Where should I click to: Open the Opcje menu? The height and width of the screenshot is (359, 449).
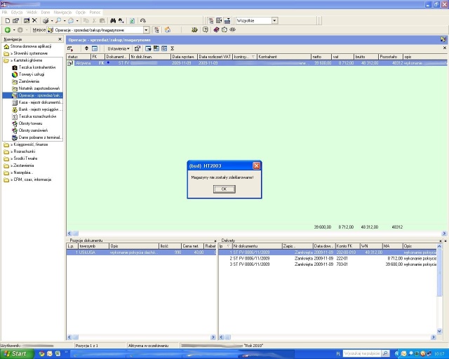(x=81, y=13)
